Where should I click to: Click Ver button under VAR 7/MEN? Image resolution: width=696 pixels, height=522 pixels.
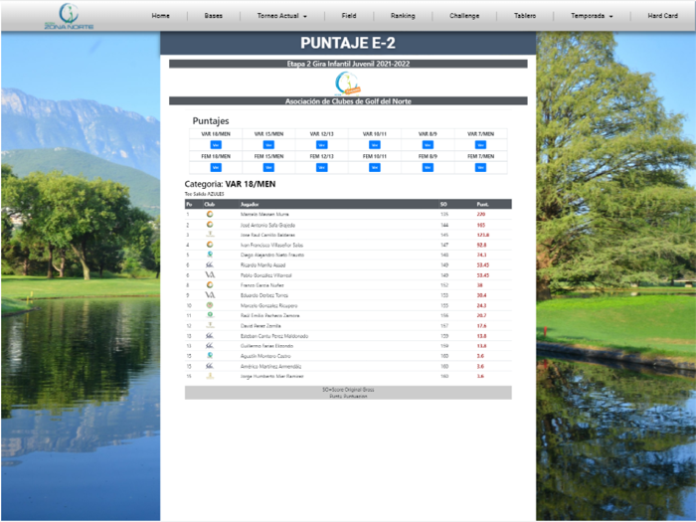click(480, 145)
